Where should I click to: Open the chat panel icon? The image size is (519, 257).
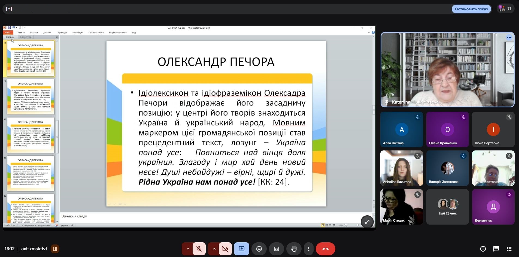point(496,248)
